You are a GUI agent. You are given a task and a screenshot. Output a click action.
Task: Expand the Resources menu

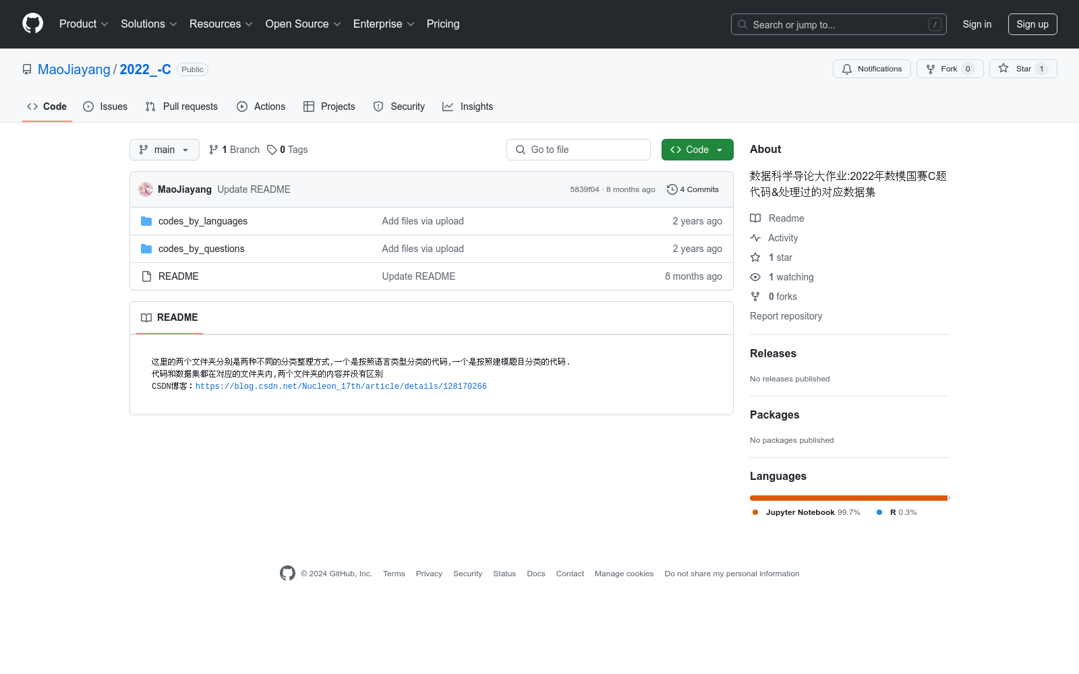(x=221, y=24)
